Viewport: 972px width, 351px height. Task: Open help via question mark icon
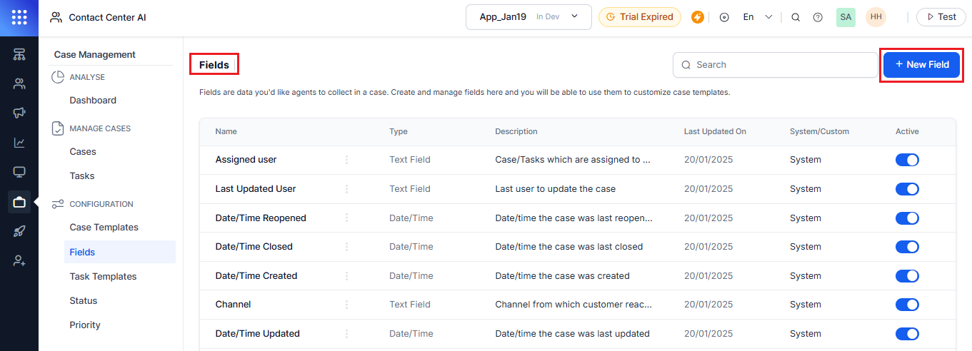click(818, 17)
